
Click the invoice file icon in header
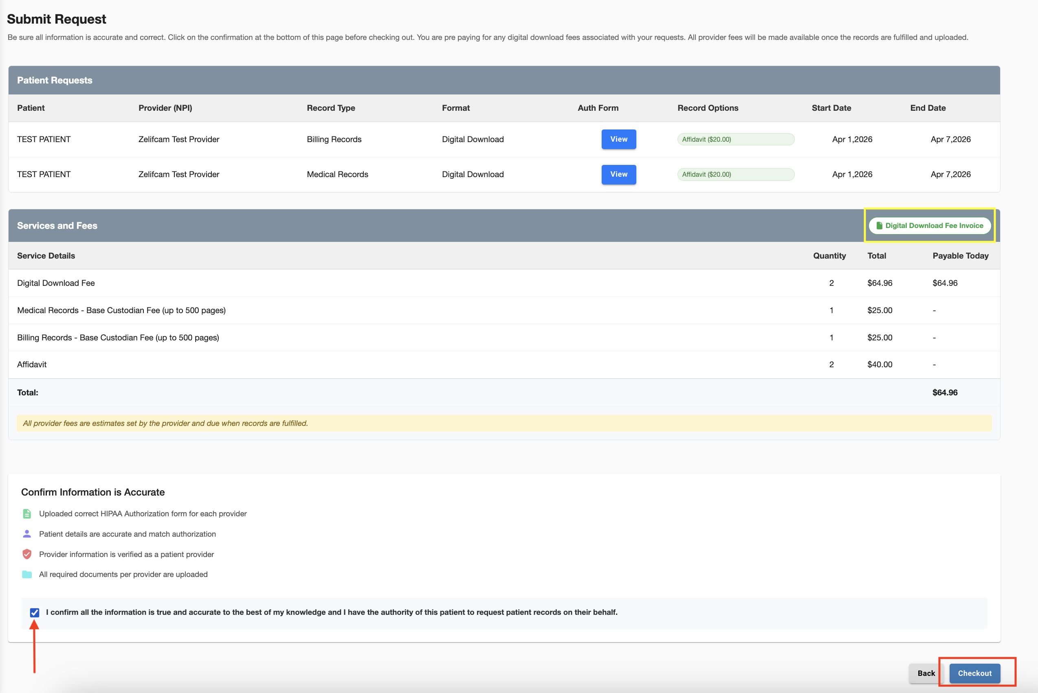point(879,226)
